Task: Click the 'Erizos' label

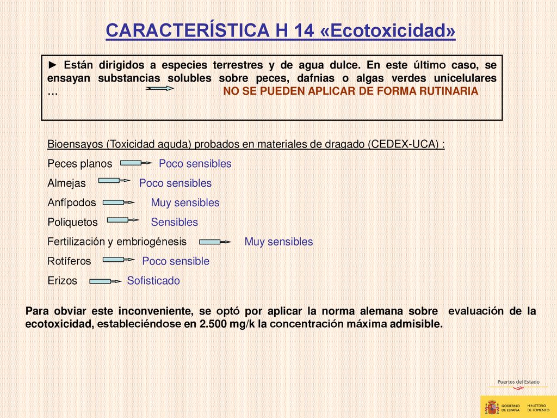Action: coord(62,281)
